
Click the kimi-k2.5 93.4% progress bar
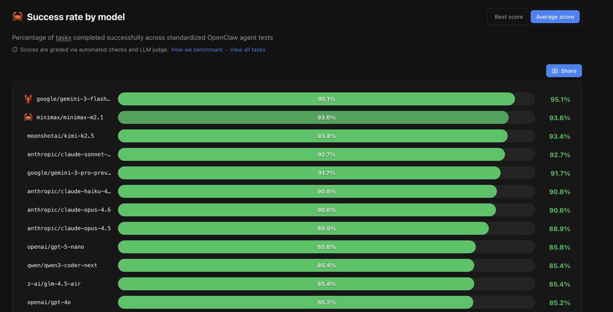pyautogui.click(x=326, y=136)
